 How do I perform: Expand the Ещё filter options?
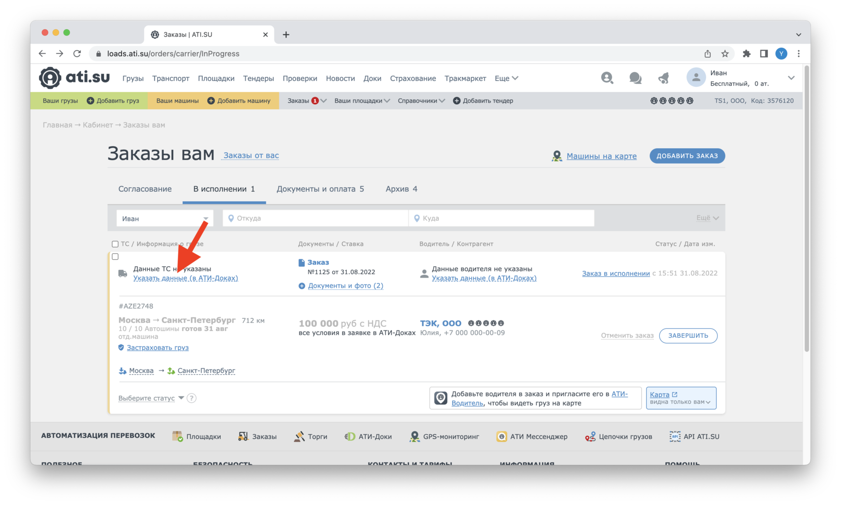click(707, 218)
